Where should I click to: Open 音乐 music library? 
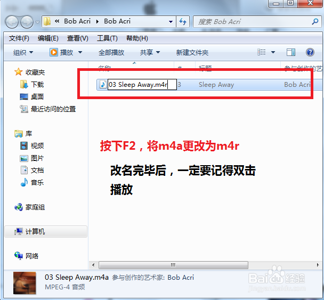pyautogui.click(x=37, y=183)
